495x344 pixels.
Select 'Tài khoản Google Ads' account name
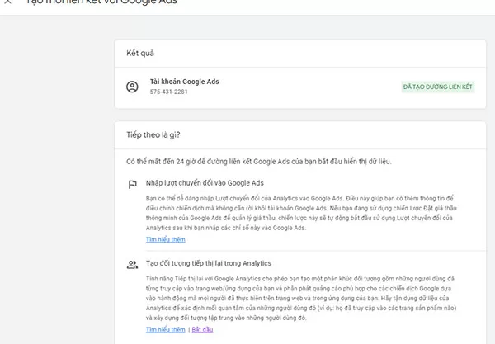coord(184,82)
